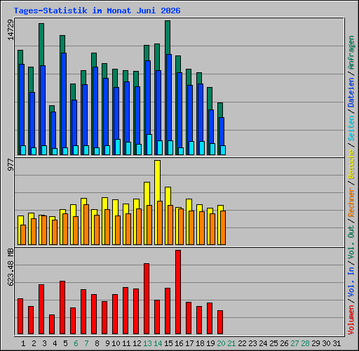Image resolution: width=359 pixels, height=351 pixels.
Task: Click day 16 on the x-axis
Action: pyautogui.click(x=179, y=343)
